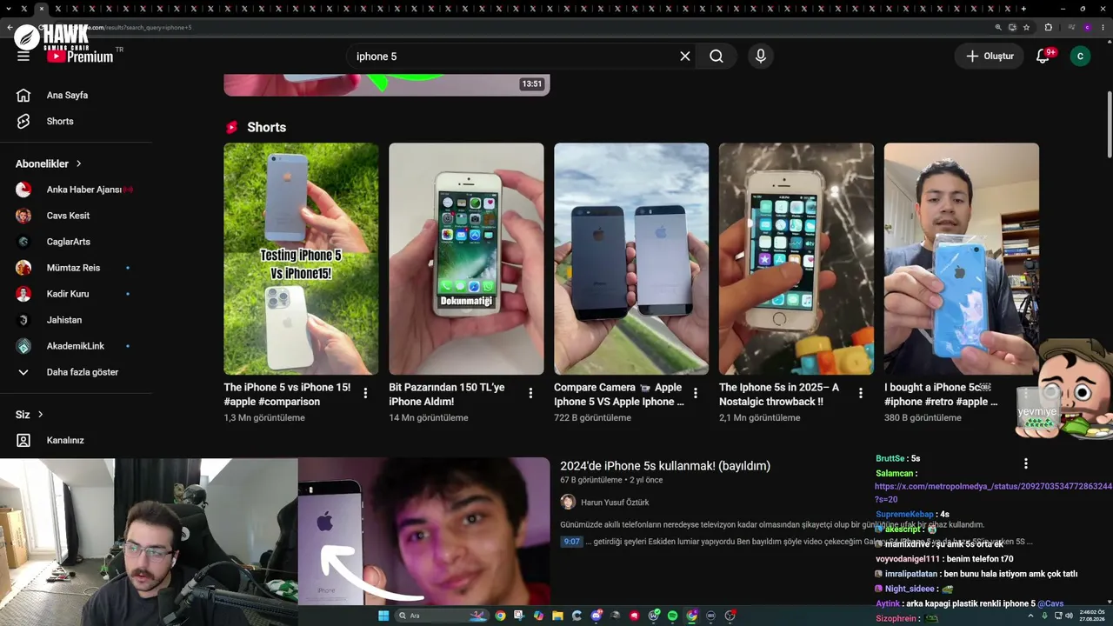Open options for 'Bit Pazarından 150 TL'ye' short
Image resolution: width=1113 pixels, height=626 pixels.
tap(530, 393)
